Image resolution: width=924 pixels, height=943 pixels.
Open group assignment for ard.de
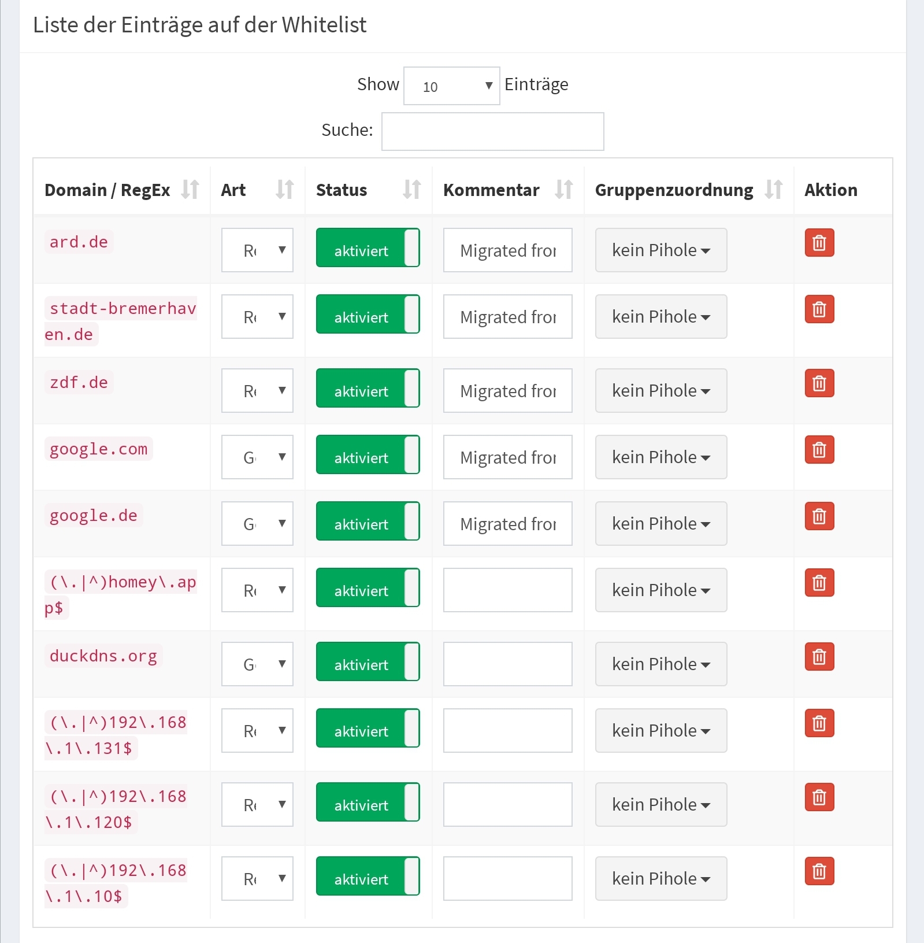point(660,250)
